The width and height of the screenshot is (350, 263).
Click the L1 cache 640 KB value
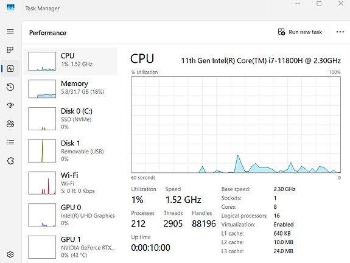282,233
